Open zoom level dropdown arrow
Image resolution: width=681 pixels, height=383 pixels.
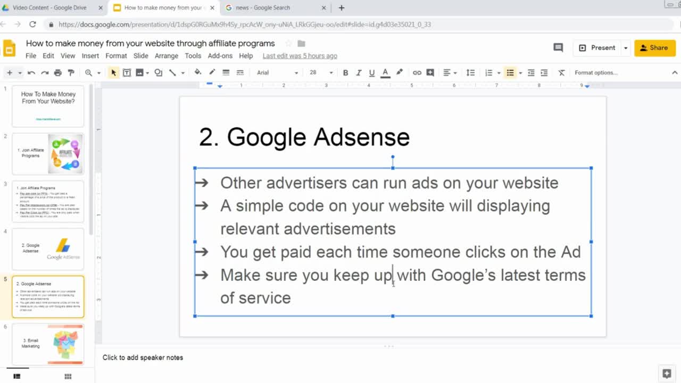pyautogui.click(x=98, y=73)
